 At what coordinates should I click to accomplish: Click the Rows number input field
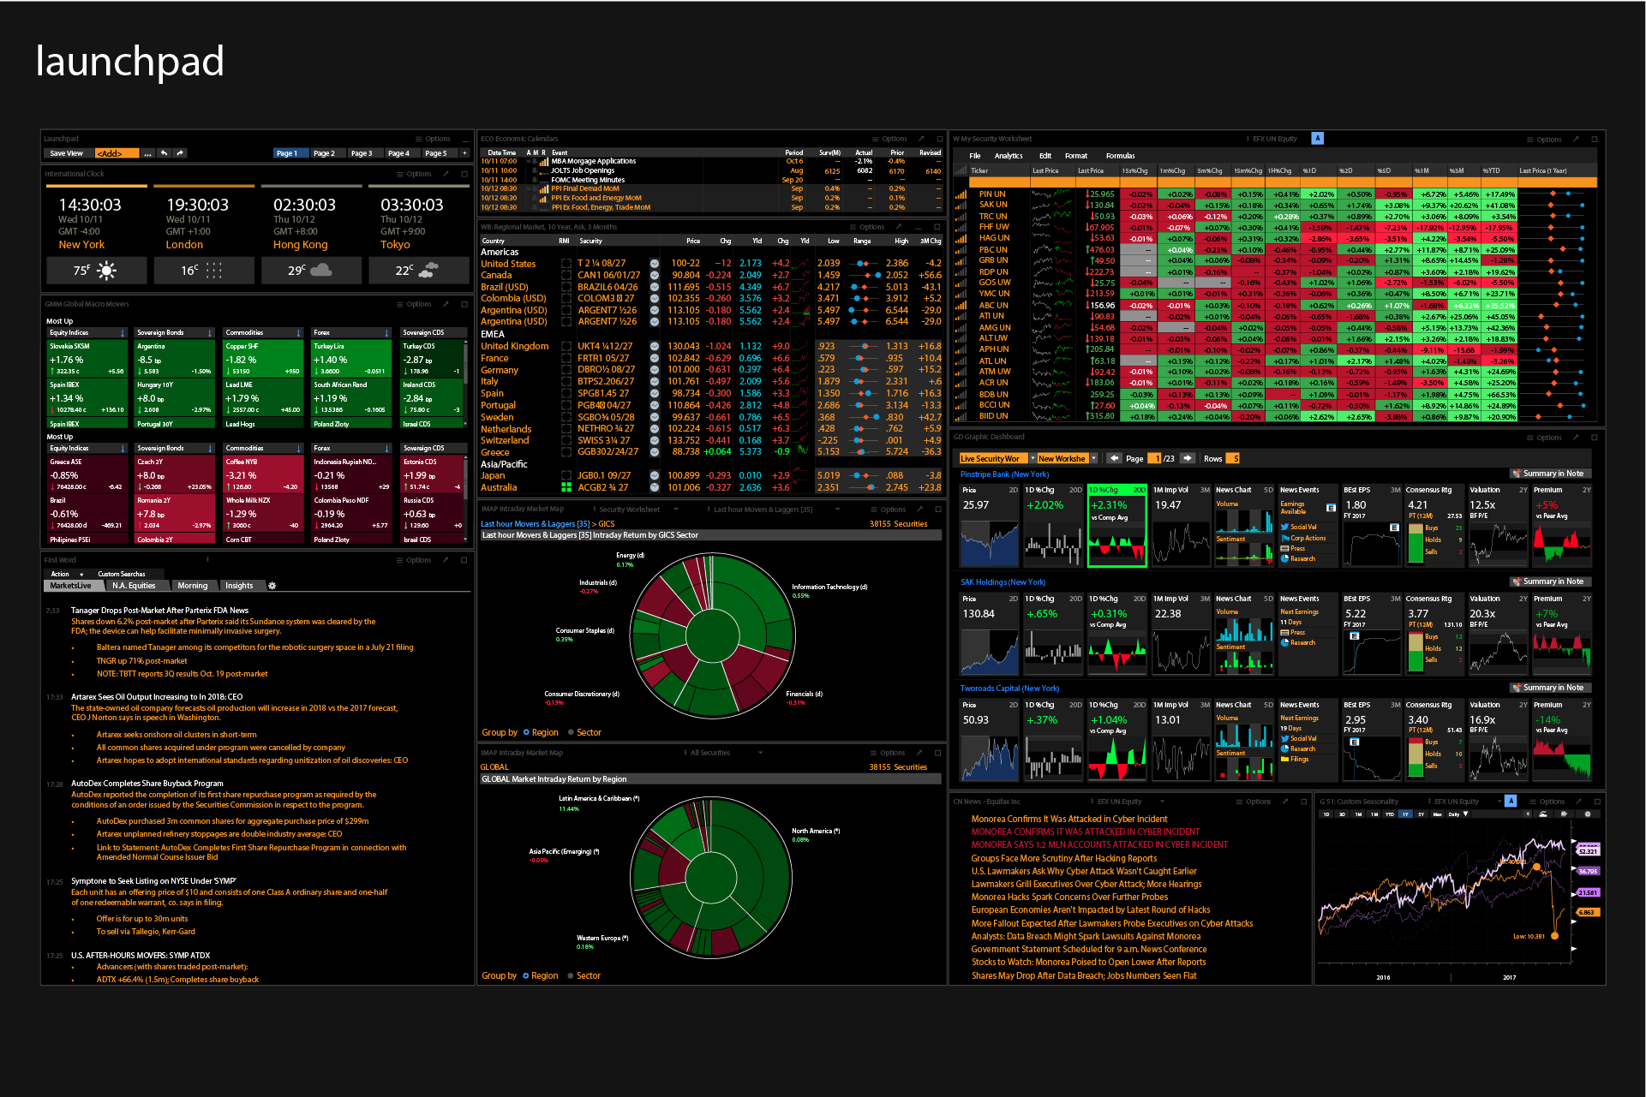click(1234, 459)
